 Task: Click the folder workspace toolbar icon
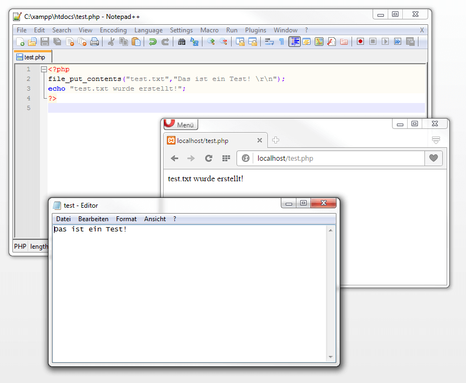(344, 42)
